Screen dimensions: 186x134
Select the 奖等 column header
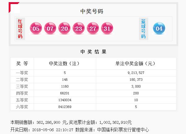tap(22, 63)
